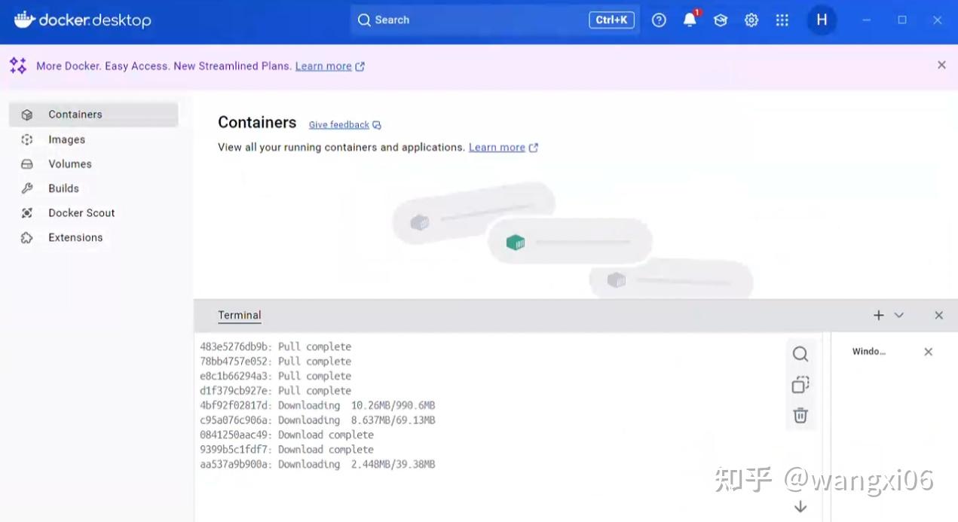Open Containers in the sidebar
Viewport: 958px width, 522px height.
(93, 114)
